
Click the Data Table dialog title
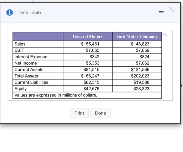coord(30,13)
